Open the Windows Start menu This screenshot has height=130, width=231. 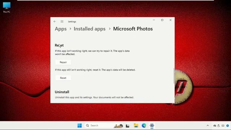pyautogui.click(x=79, y=126)
